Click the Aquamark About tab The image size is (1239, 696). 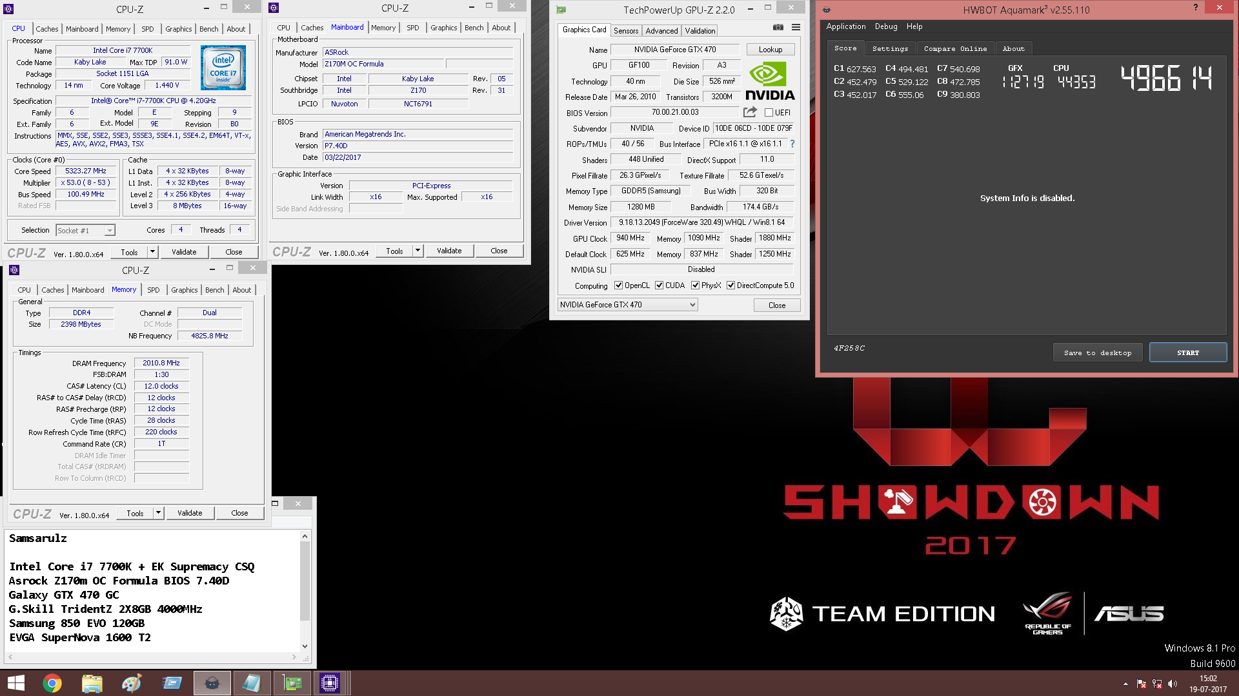(1013, 48)
